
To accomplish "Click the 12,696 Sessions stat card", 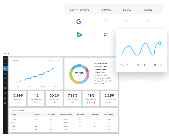I will coord(17,99).
